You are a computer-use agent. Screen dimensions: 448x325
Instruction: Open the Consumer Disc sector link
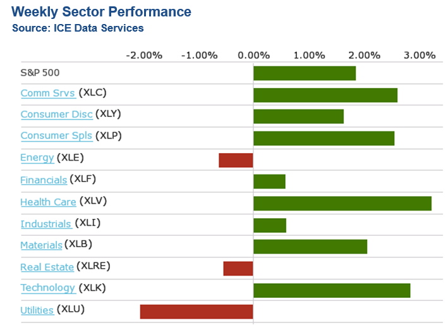pos(56,115)
